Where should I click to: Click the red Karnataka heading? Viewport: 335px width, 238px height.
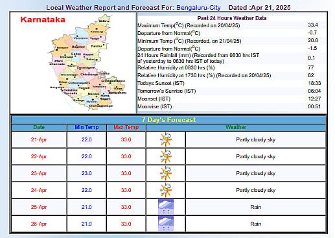tap(43, 19)
